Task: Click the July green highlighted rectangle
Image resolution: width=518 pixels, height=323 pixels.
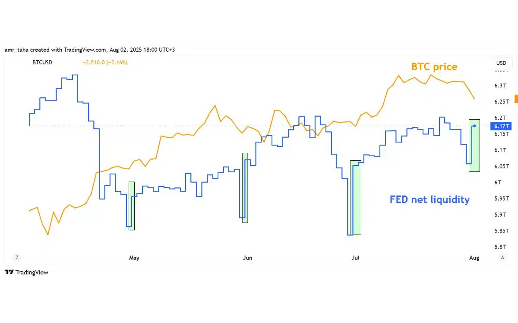Action: click(356, 197)
